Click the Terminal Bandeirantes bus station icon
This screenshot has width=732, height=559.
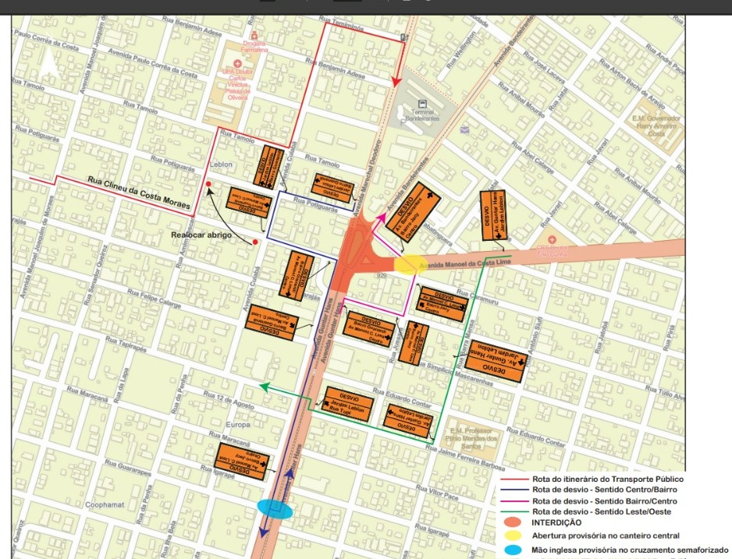point(422,104)
